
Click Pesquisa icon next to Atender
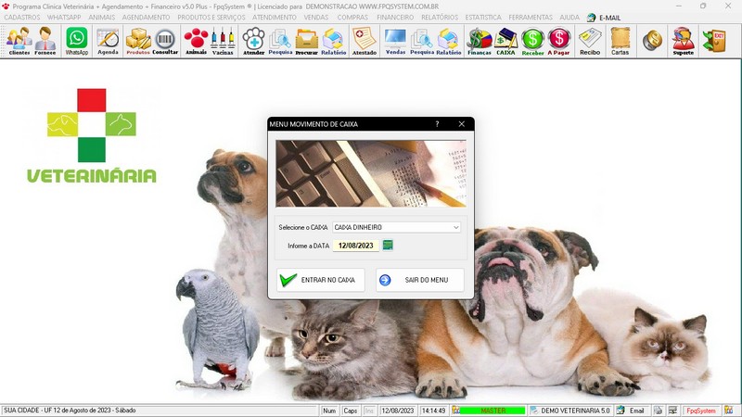click(x=280, y=41)
